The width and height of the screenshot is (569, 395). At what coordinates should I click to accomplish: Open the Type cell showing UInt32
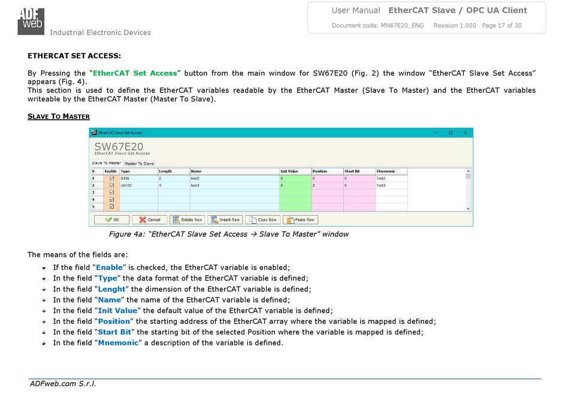pyautogui.click(x=138, y=186)
